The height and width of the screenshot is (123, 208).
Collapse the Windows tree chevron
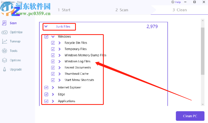coord(53,37)
